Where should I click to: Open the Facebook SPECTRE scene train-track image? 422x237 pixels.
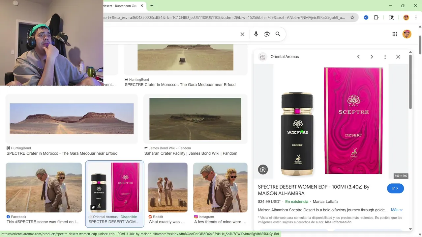click(44, 188)
